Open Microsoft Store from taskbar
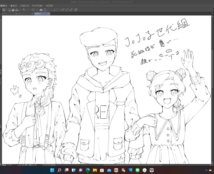The width and height of the screenshot is (214, 174). [102, 170]
